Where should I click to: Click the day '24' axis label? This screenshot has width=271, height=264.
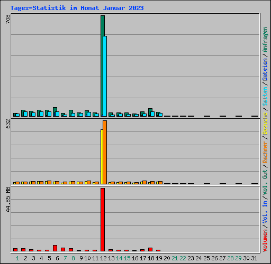tap(198, 258)
